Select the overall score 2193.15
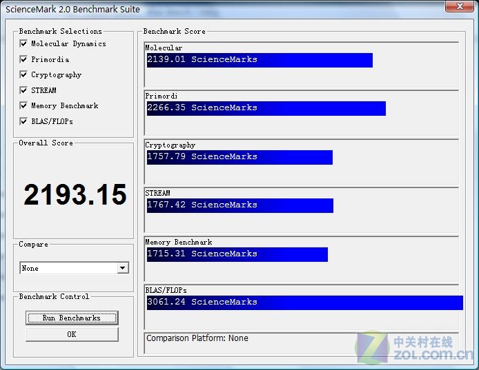479x370 pixels. tap(75, 194)
